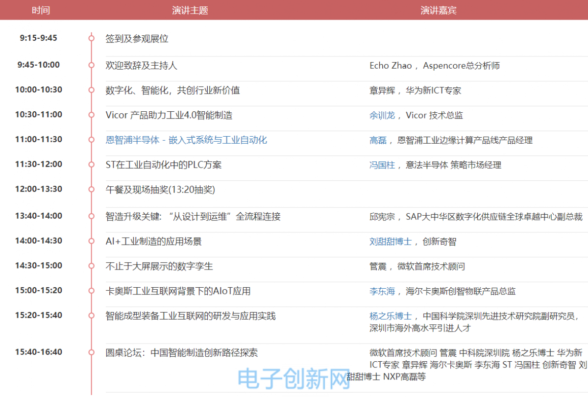The height and width of the screenshot is (397, 588).
Task: Click the speaker text 章异辉， 华为新ICT专家
Action: pyautogui.click(x=415, y=91)
